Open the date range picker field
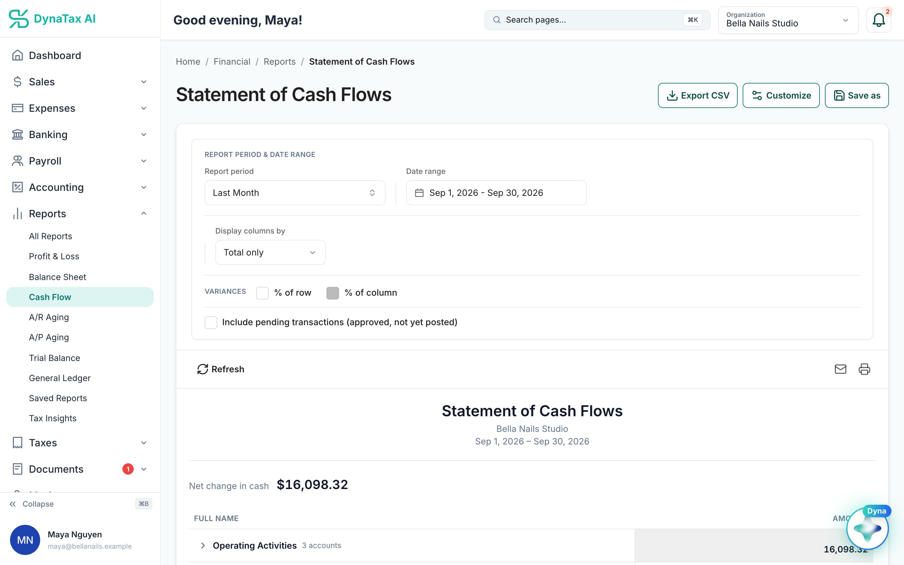This screenshot has width=904, height=565. 497,193
